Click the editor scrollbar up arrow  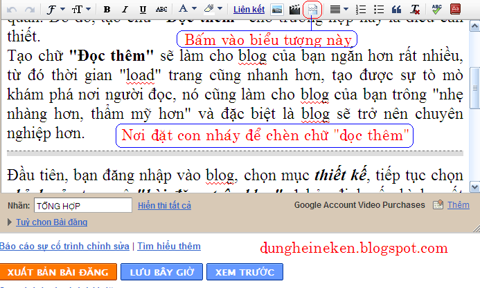(x=474, y=26)
